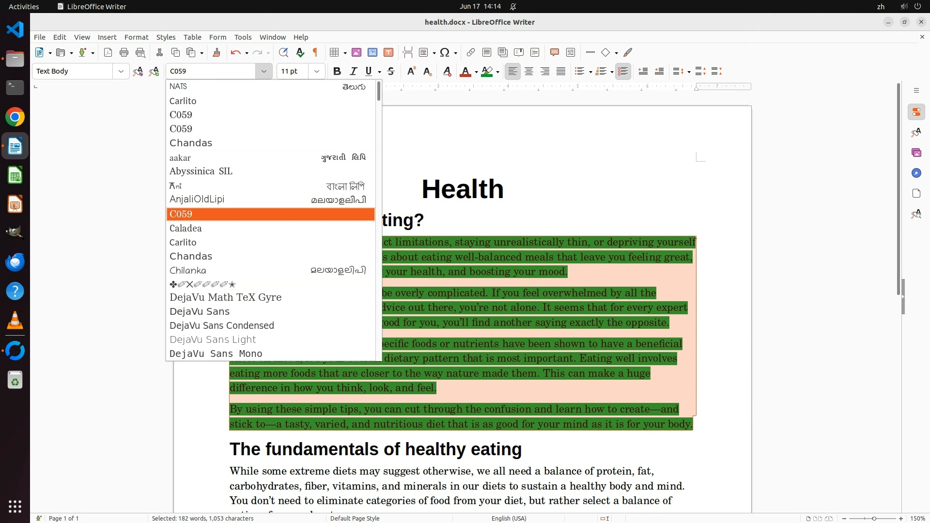Click the Insert Special Character omega icon

[x=444, y=52]
